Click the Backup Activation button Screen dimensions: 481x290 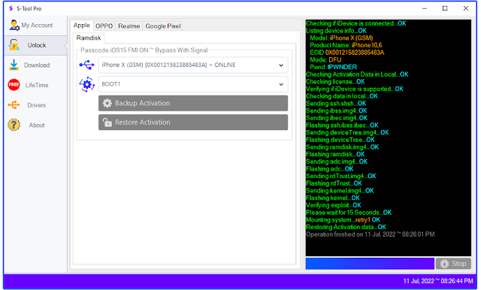coord(193,103)
